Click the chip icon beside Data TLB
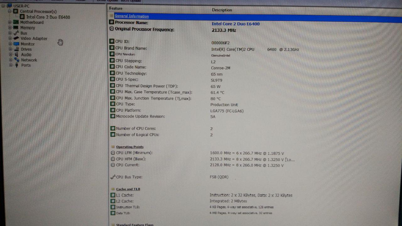This screenshot has width=402, height=226. (113, 213)
